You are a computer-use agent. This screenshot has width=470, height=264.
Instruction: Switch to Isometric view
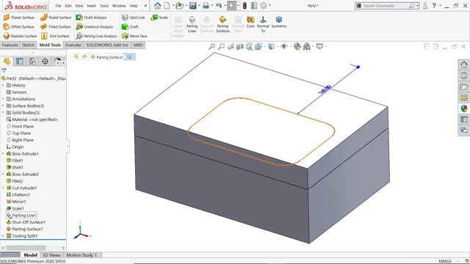279,23
